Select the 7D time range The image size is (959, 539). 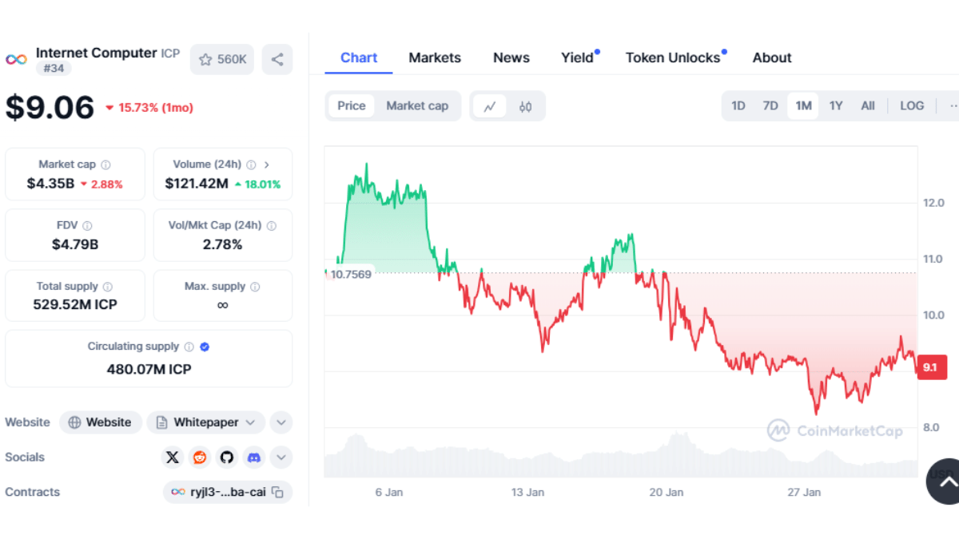770,105
